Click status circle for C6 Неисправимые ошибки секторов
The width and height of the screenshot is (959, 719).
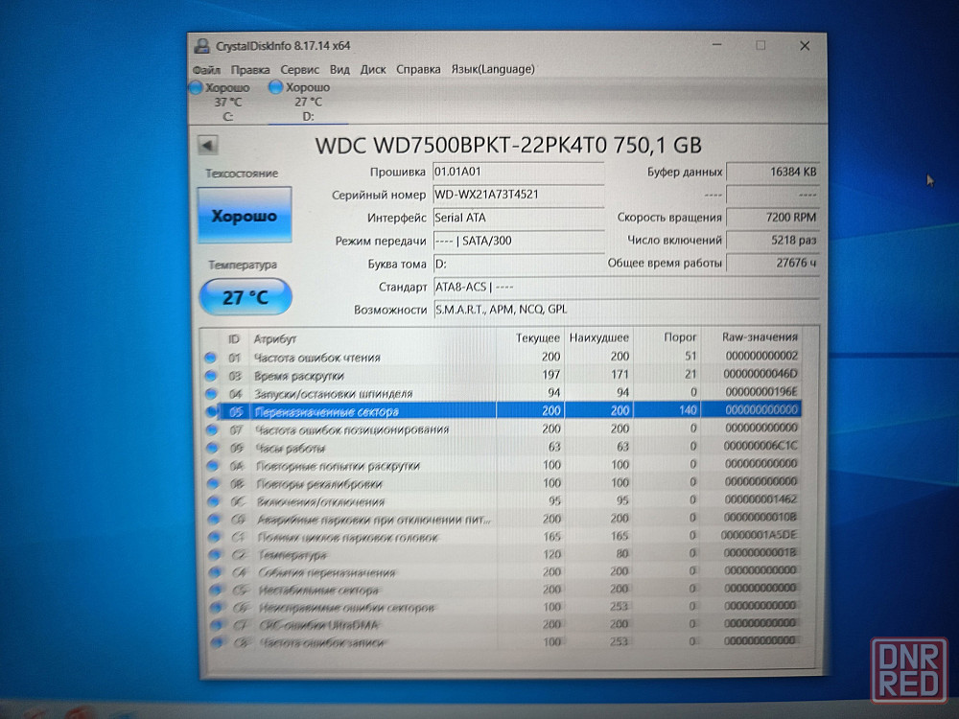[x=216, y=608]
